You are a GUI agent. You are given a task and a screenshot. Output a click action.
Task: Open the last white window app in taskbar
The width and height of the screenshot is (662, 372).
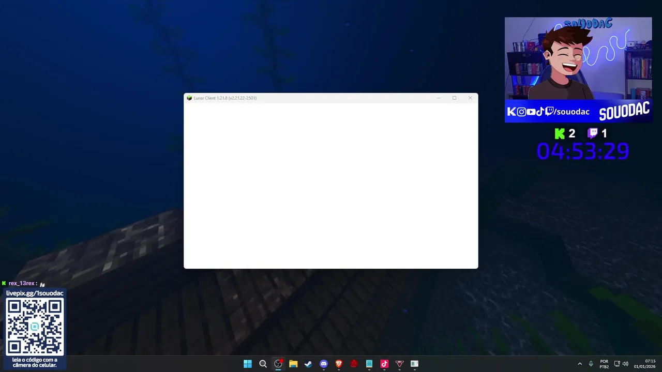click(x=414, y=364)
